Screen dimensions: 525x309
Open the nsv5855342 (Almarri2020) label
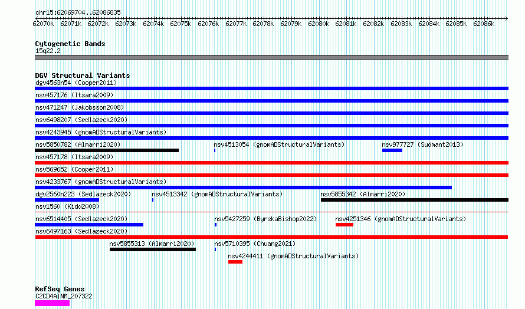[363, 194]
